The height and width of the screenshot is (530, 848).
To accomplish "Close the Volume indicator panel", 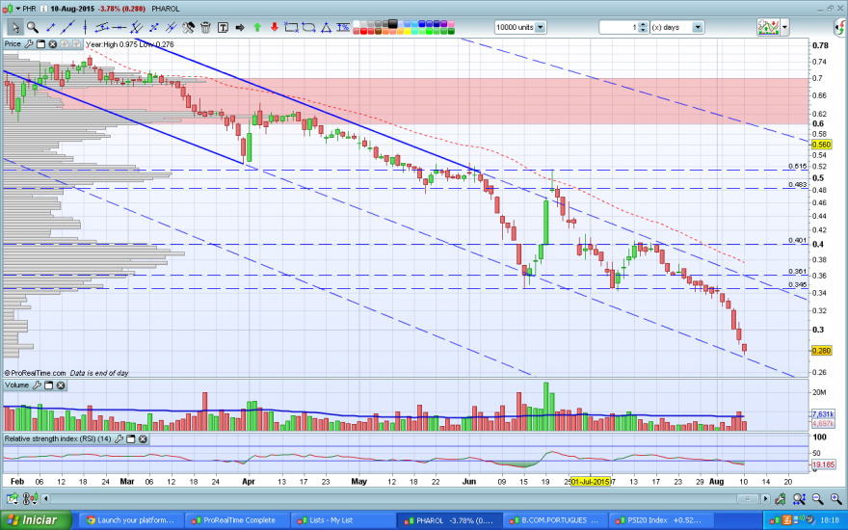I will coord(61,385).
